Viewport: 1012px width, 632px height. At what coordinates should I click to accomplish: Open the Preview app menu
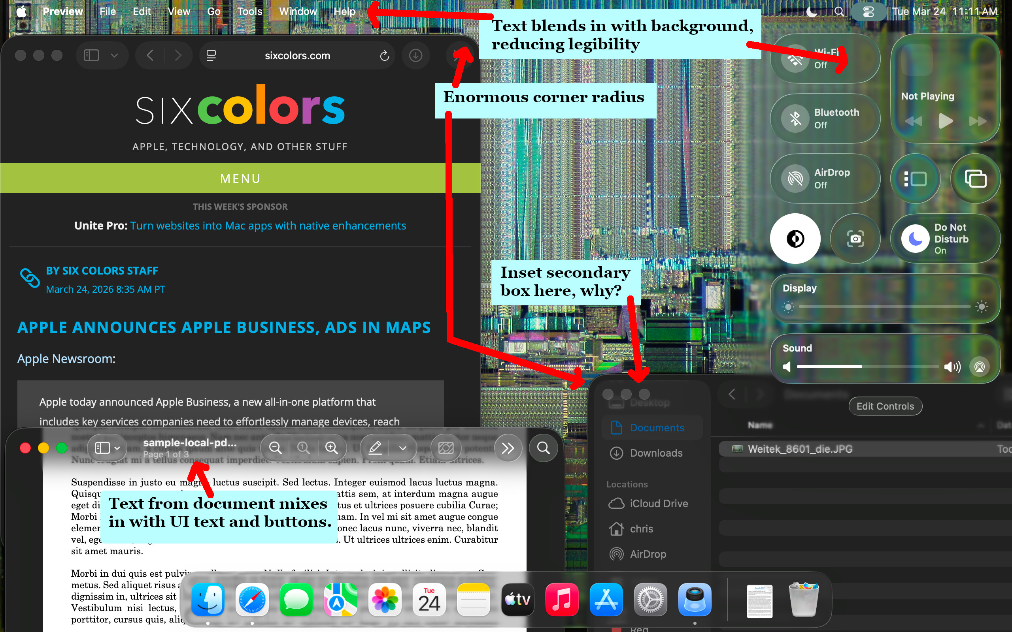pos(63,11)
